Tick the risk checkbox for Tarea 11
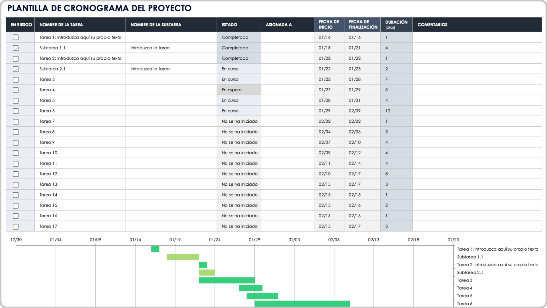The height and width of the screenshot is (308, 547). click(x=16, y=164)
